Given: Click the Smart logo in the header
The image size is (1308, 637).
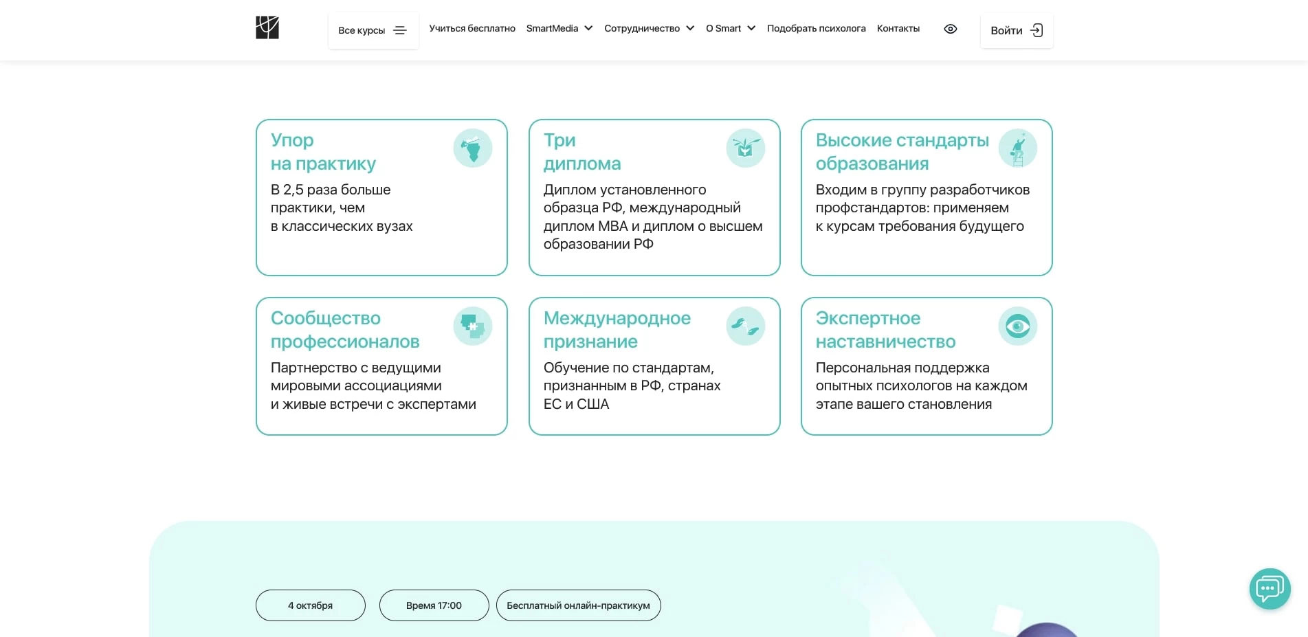Looking at the screenshot, I should pos(267,28).
